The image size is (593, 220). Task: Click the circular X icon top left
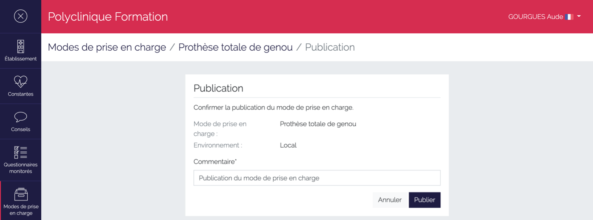[21, 16]
